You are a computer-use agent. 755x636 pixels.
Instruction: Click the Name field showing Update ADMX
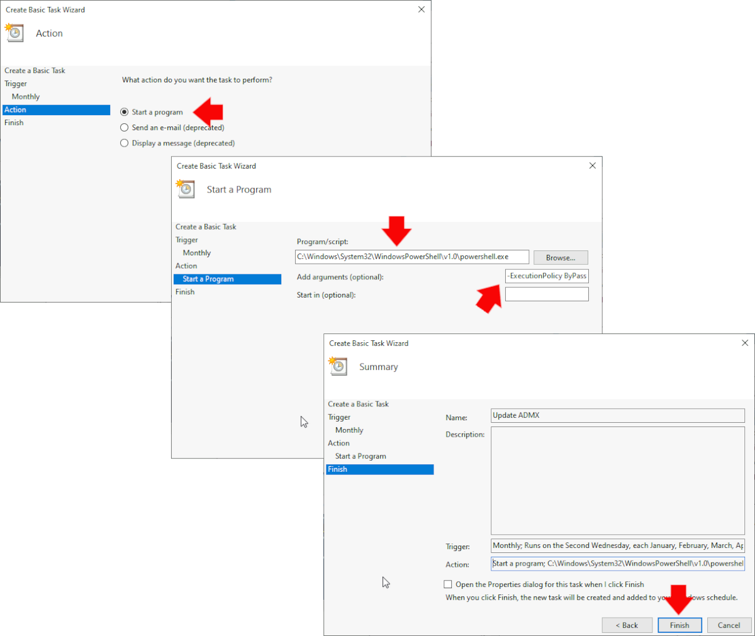[617, 415]
